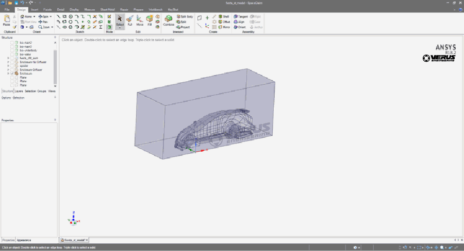Open the Workbench ribbon tab

click(x=156, y=9)
